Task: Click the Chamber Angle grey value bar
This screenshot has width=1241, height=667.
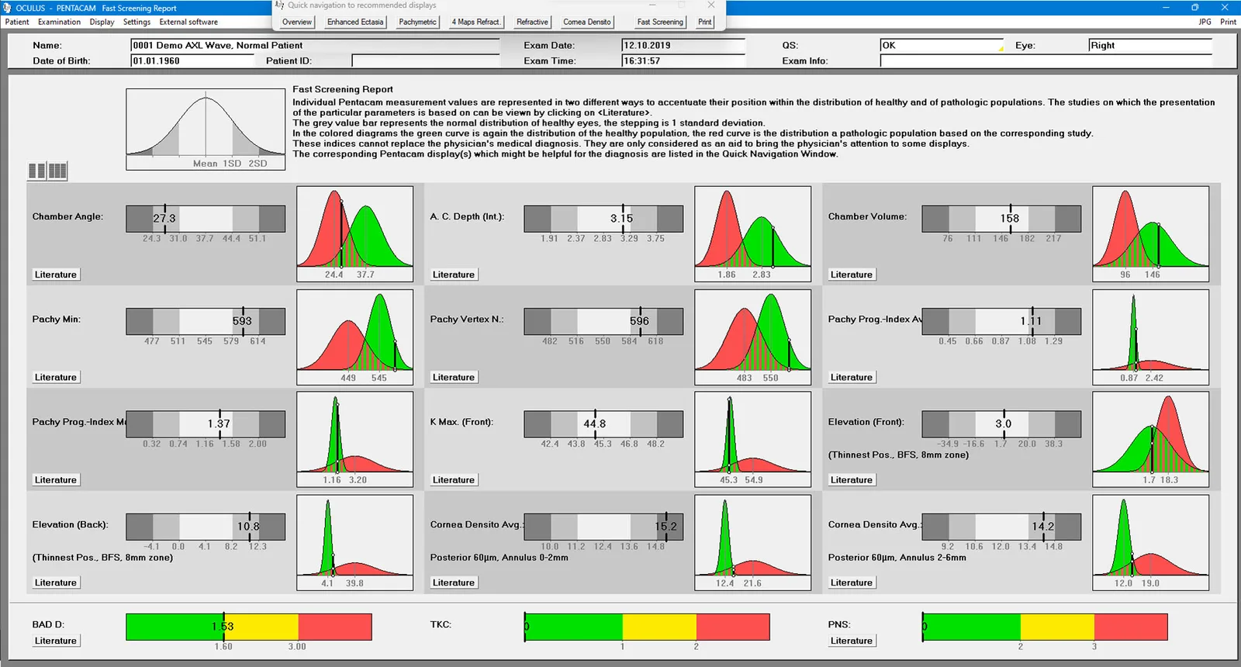Action: (x=206, y=219)
